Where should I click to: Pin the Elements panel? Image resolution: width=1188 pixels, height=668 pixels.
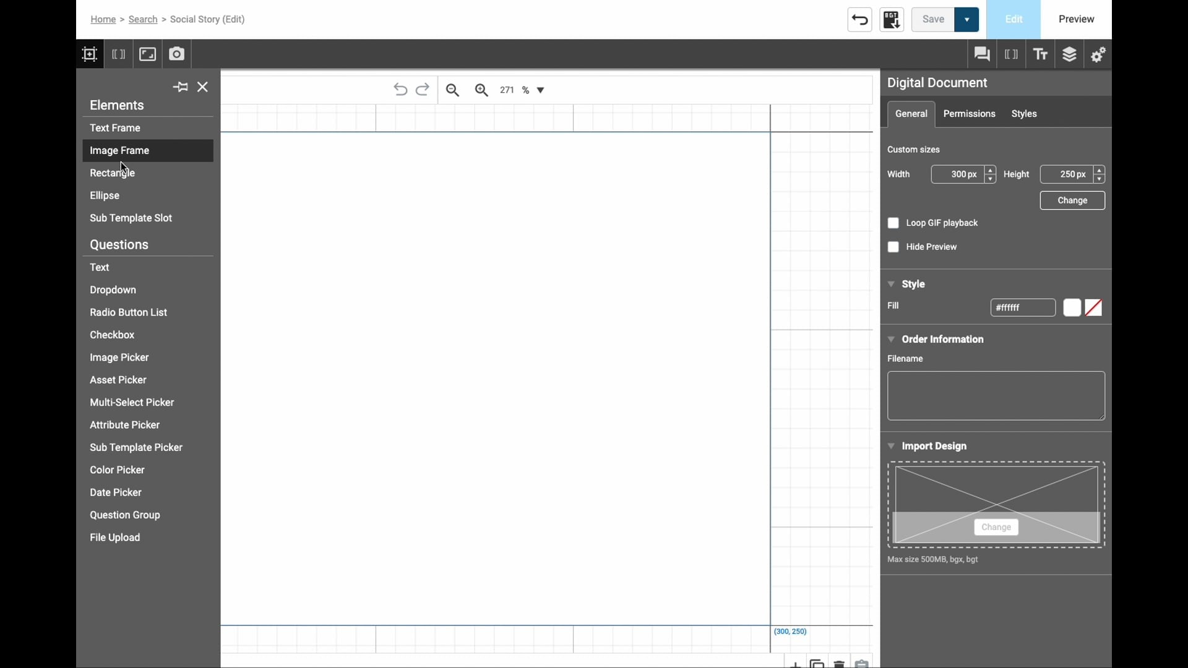click(x=181, y=87)
